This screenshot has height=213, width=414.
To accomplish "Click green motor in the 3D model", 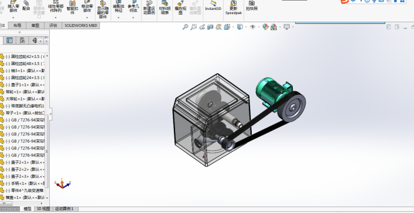I will point(272,91).
